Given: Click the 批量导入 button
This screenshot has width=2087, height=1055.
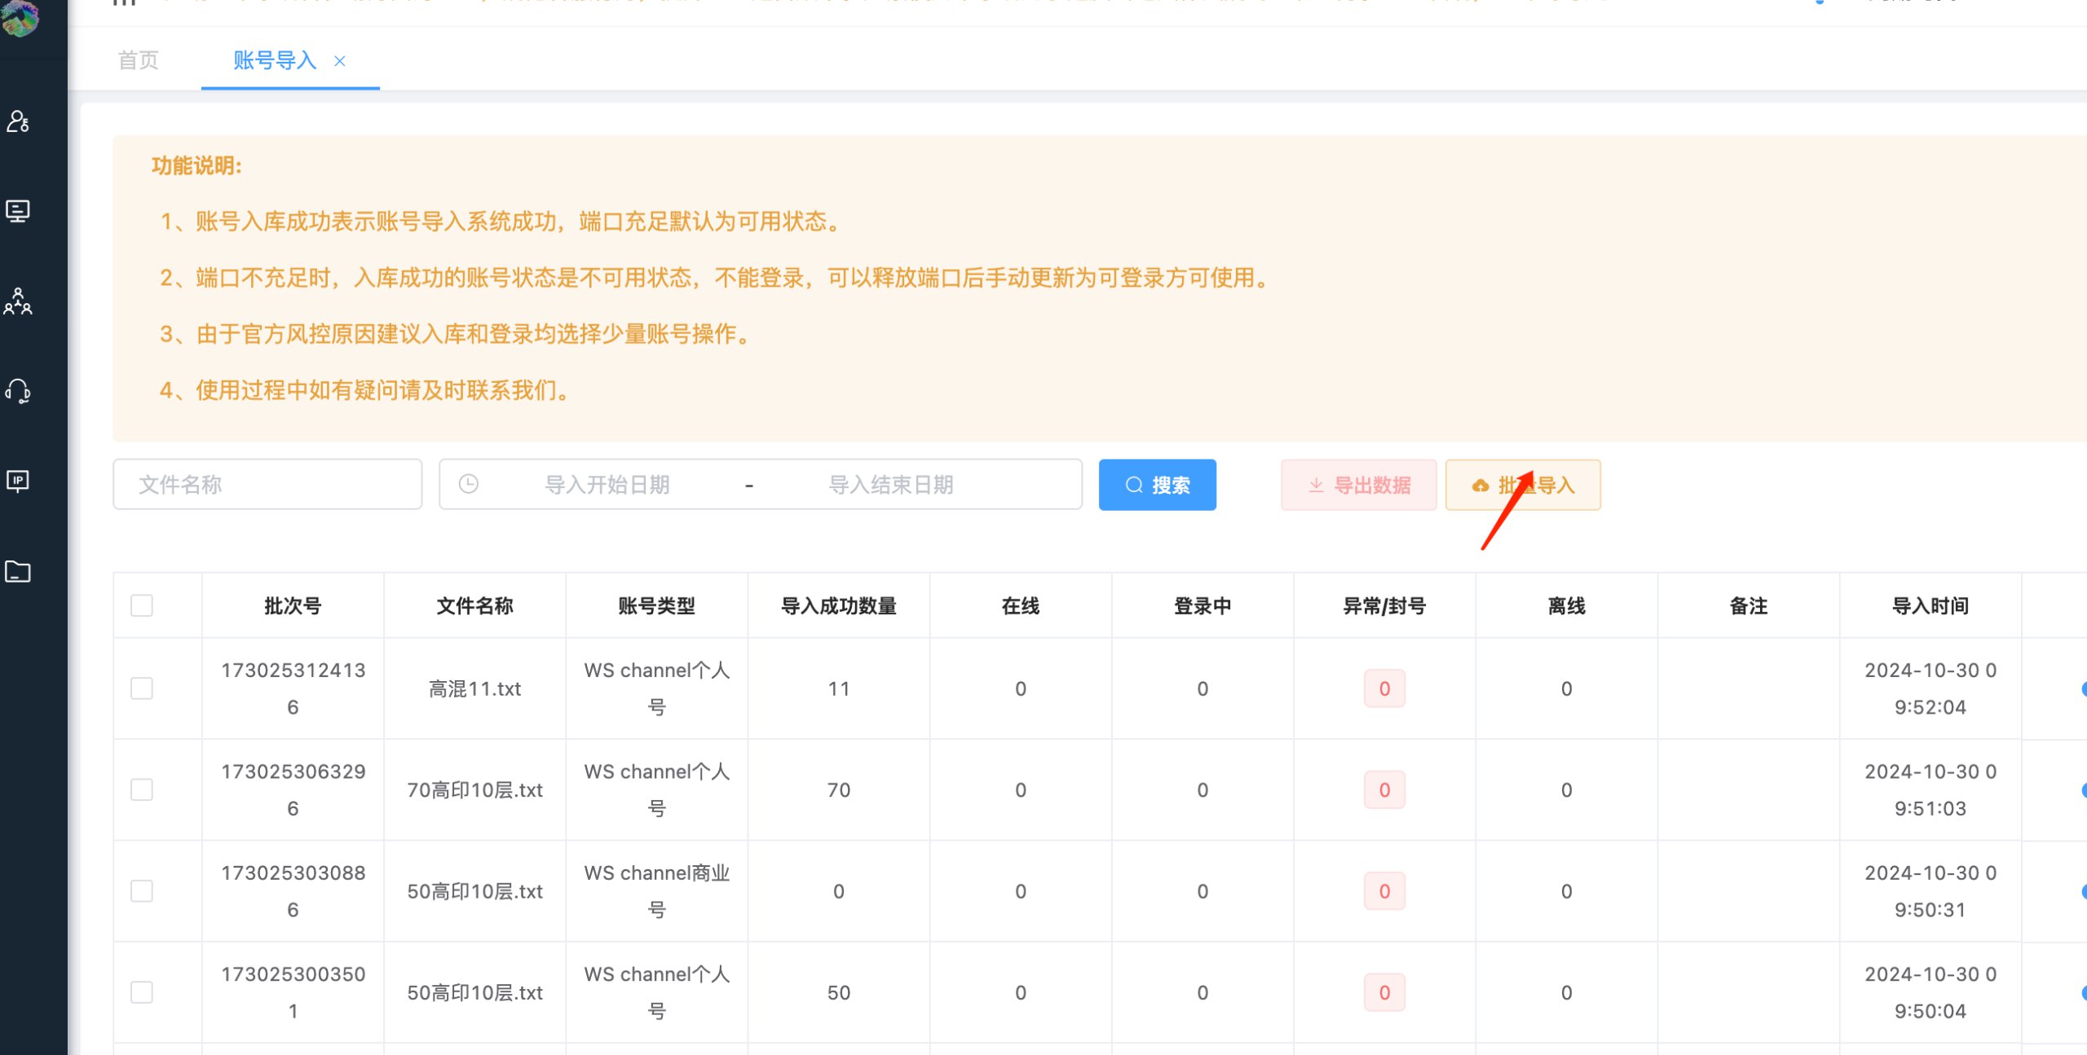Looking at the screenshot, I should (x=1523, y=485).
